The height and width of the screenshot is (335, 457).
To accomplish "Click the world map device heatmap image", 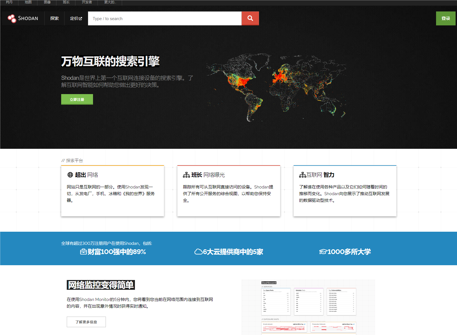I will point(277,87).
